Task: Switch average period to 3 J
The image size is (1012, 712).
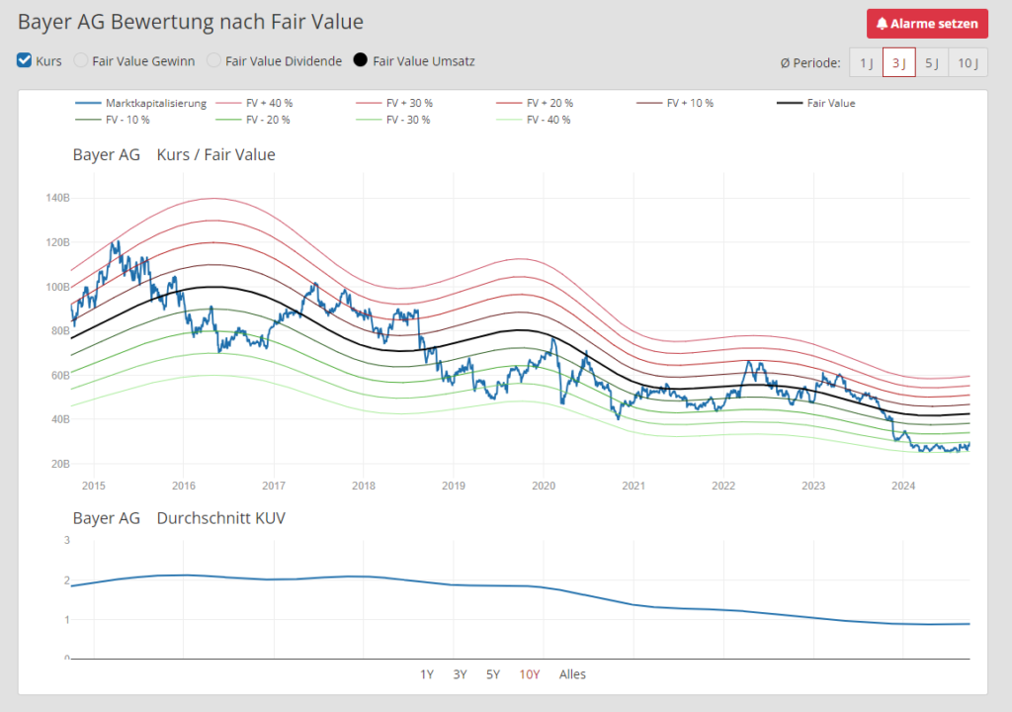Action: tap(898, 63)
